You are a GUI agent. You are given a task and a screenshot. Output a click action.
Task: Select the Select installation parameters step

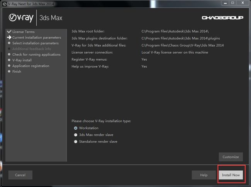[36, 43]
